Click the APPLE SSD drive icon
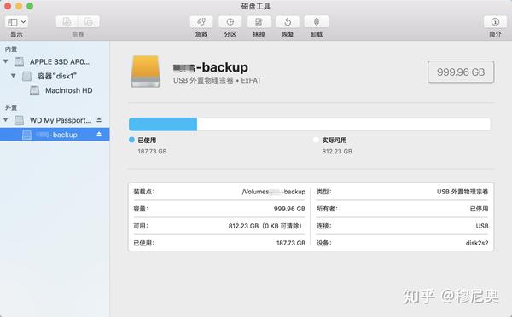The height and width of the screenshot is (317, 512). tap(19, 61)
